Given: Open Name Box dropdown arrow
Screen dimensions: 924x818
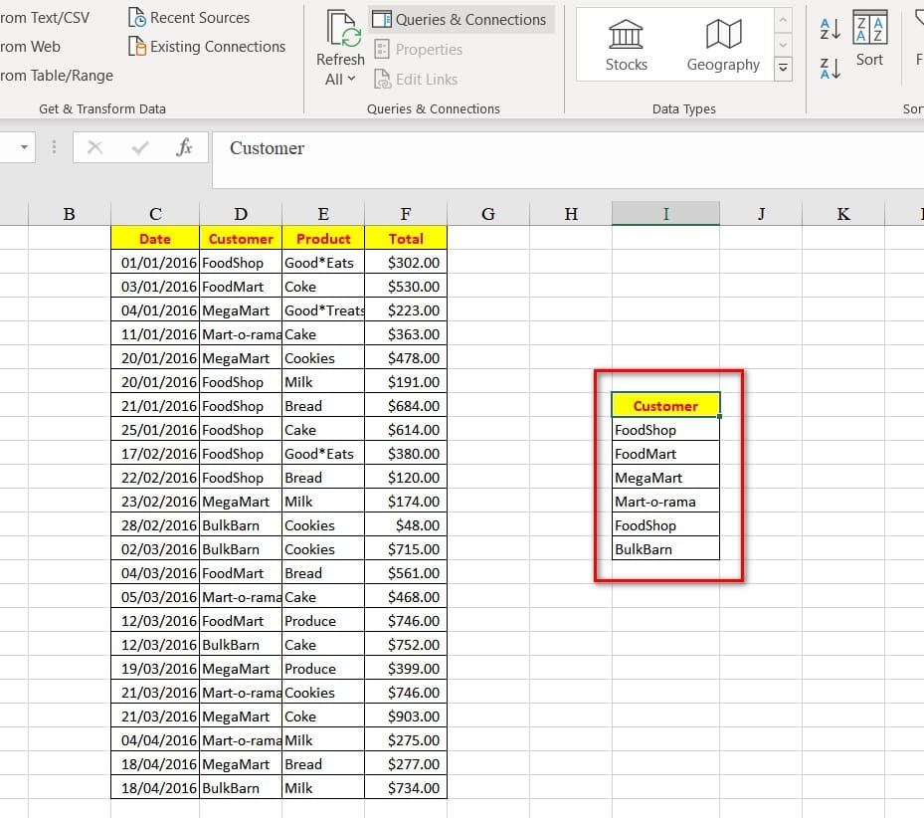Looking at the screenshot, I should pos(24,147).
